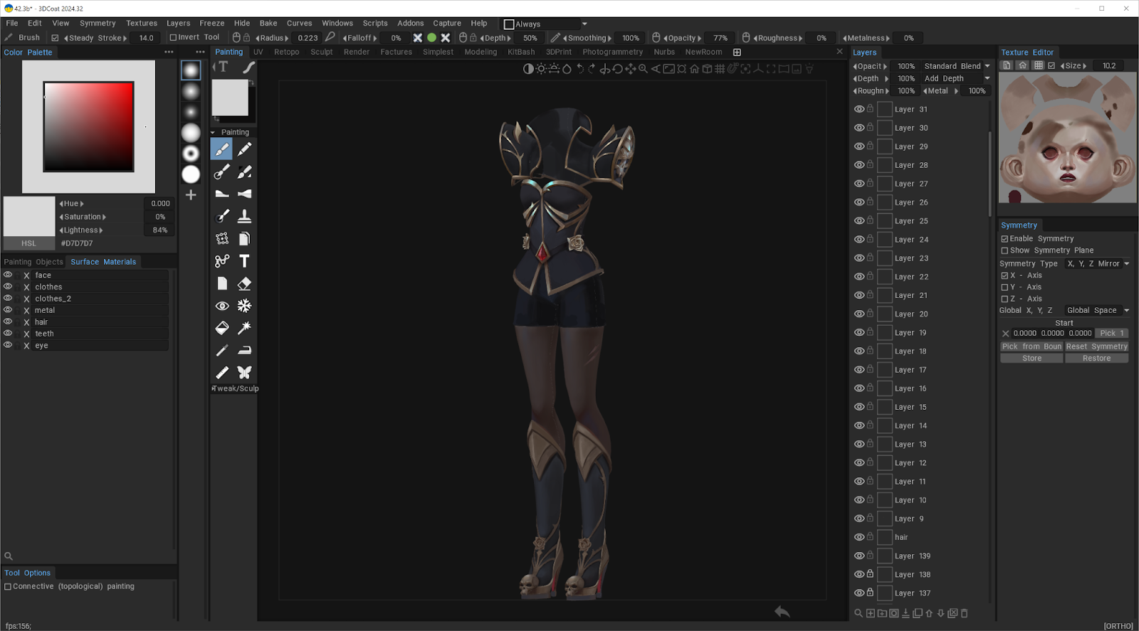This screenshot has height=631, width=1139.
Task: Select the Clone stamp tool
Action: (244, 216)
